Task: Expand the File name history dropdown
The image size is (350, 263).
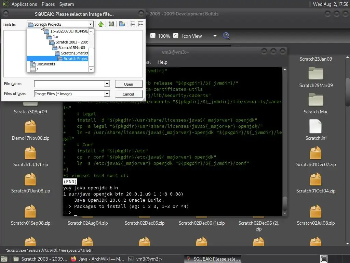Action: (107, 84)
